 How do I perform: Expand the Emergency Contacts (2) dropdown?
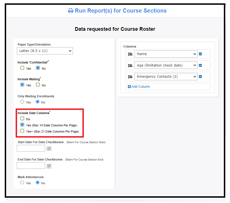166,77
